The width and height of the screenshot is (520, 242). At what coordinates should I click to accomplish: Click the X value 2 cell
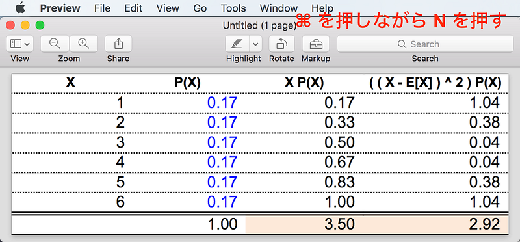coord(120,123)
